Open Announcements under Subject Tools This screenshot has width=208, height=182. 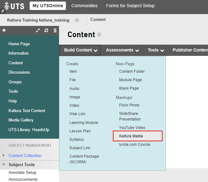[23, 179]
